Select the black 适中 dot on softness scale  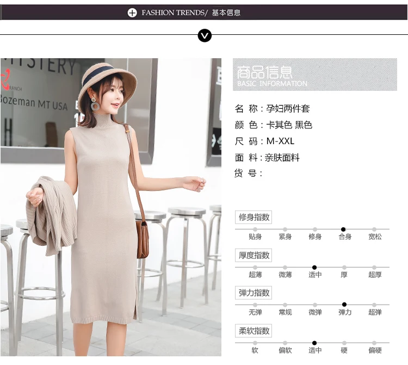[x=314, y=343]
